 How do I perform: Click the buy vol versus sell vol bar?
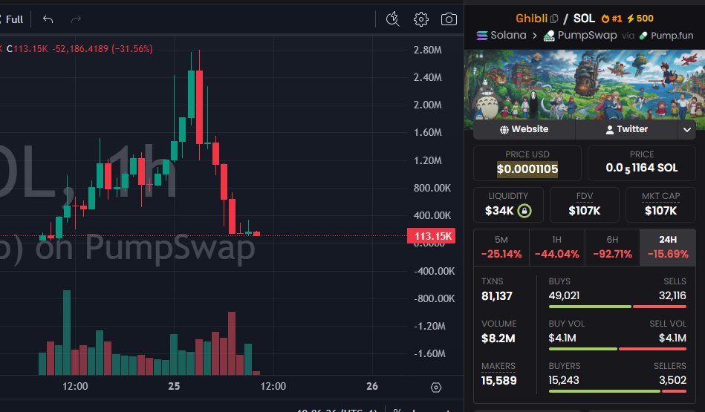pyautogui.click(x=617, y=349)
